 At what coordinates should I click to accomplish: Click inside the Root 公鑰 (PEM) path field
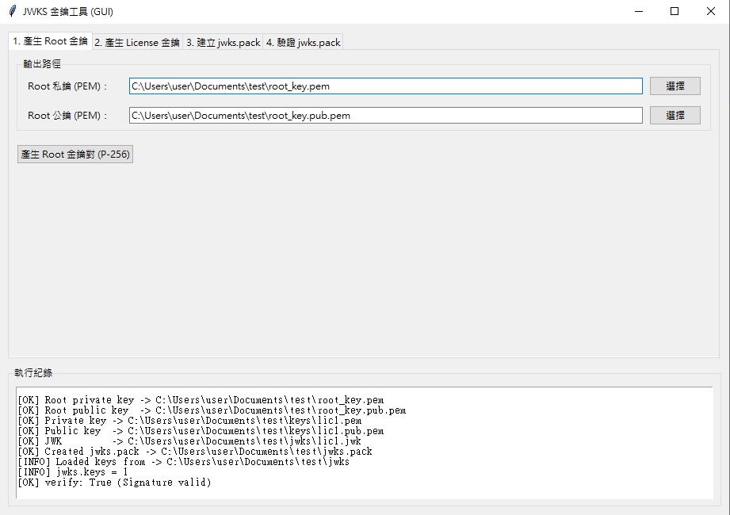(x=385, y=116)
